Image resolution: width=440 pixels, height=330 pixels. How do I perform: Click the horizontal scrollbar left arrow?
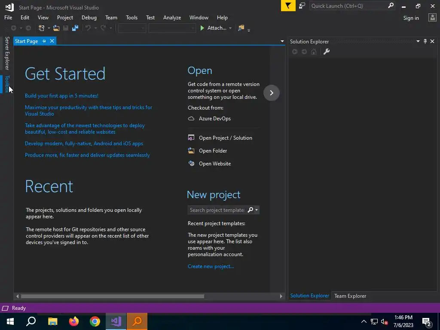pos(17,296)
